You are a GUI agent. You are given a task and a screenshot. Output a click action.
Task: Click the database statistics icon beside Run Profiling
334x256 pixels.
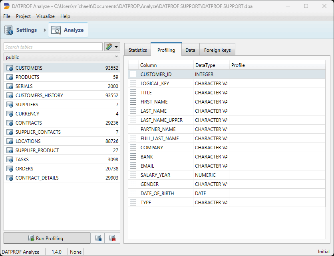click(x=98, y=238)
